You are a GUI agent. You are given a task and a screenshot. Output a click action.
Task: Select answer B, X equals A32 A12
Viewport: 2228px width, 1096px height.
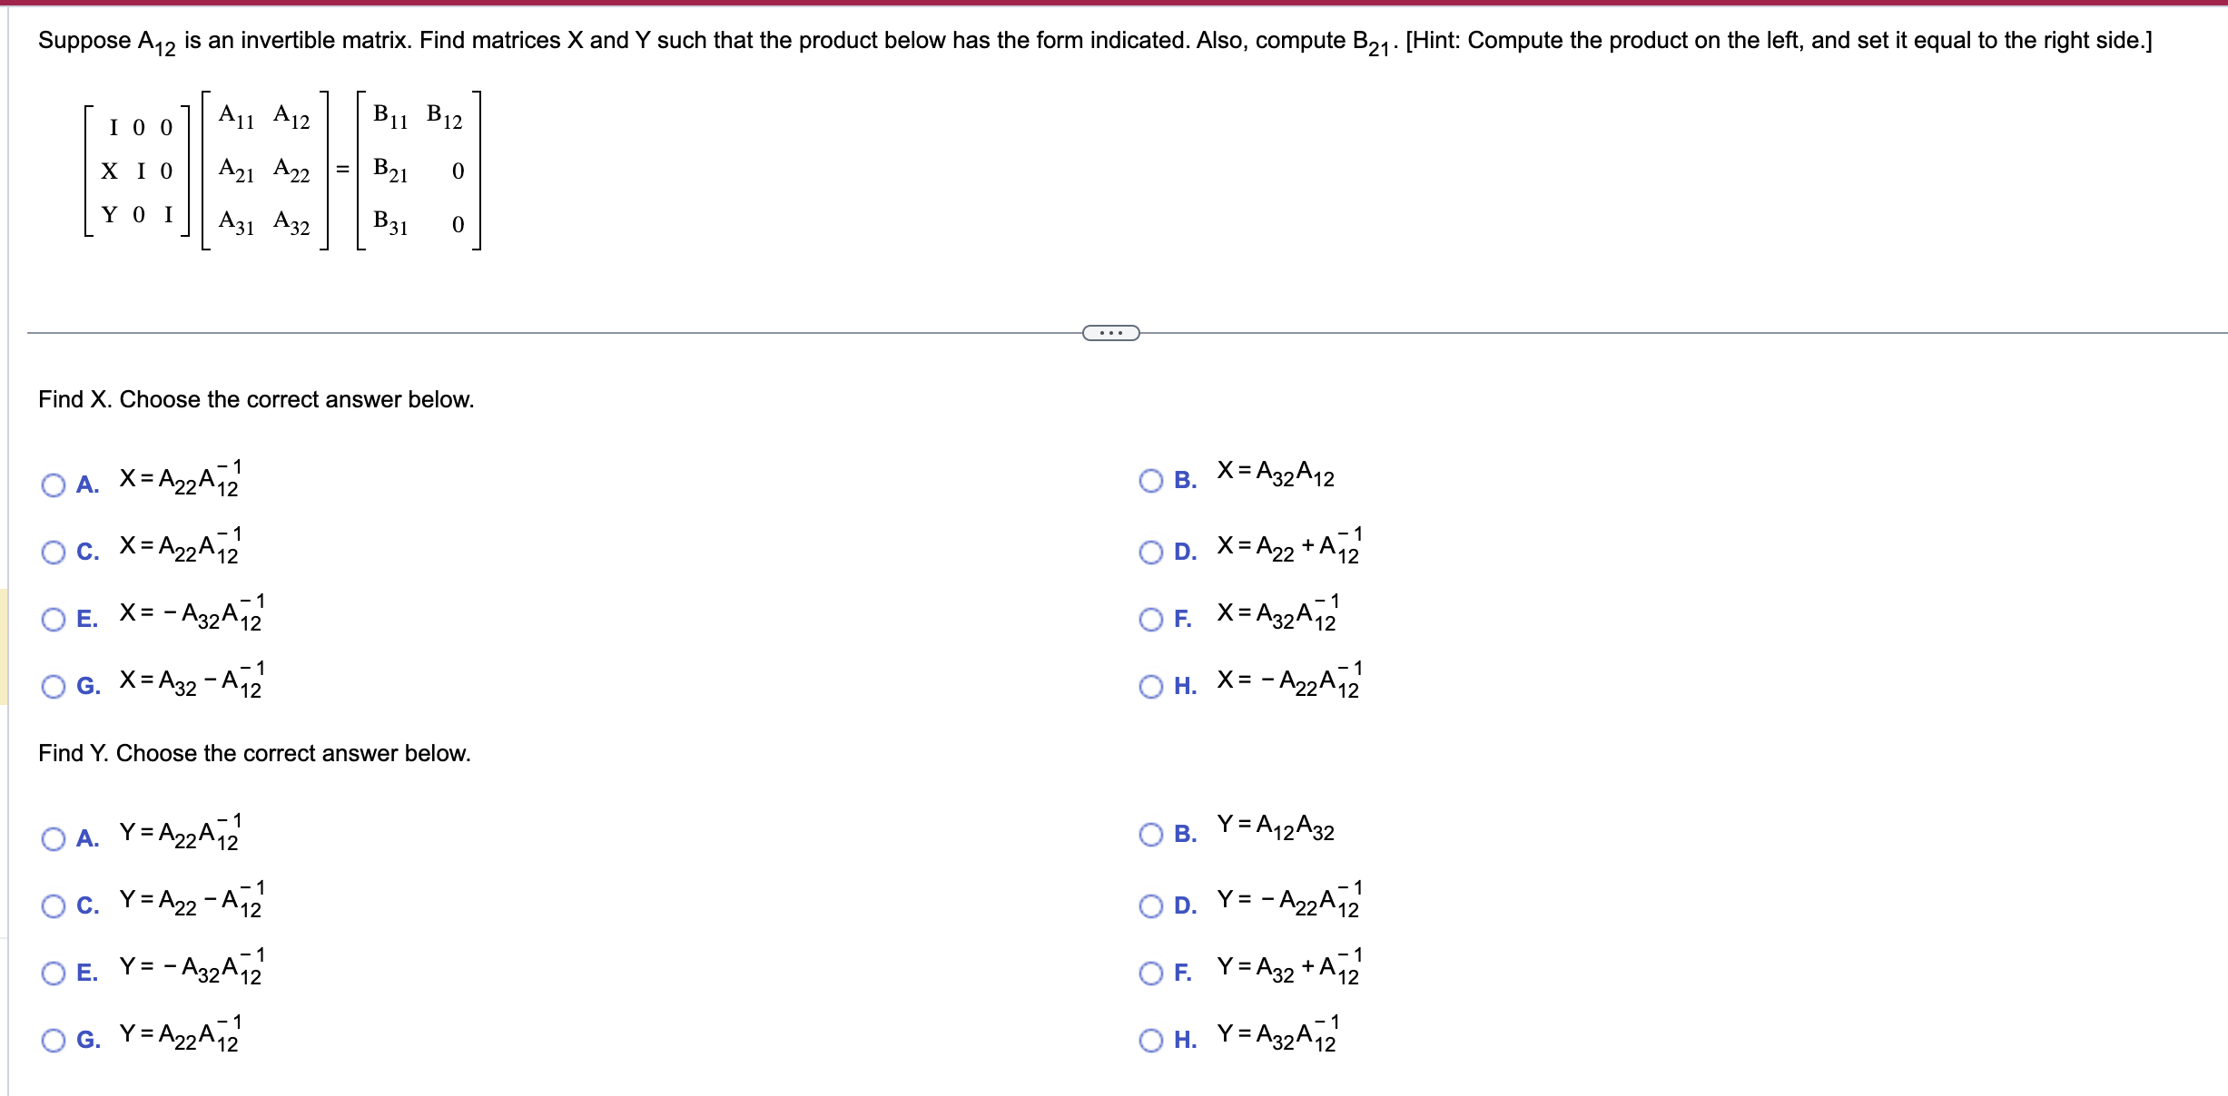tap(1149, 479)
